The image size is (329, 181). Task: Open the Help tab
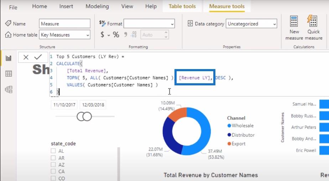click(151, 6)
